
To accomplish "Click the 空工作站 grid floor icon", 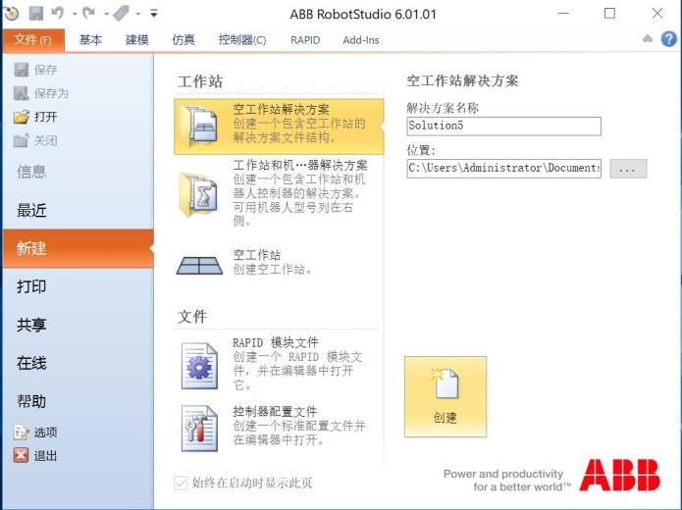I will pyautogui.click(x=199, y=265).
